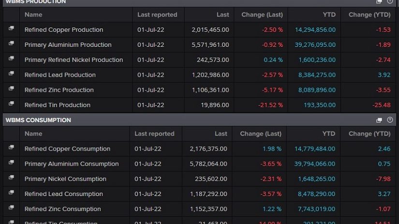
Task: Click nickel production value 242,573.00
Action: click(213, 60)
